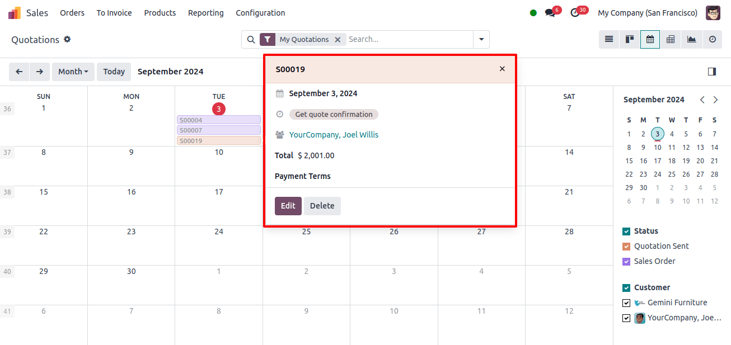Uncheck the Sales Order status filter
Image resolution: width=731 pixels, height=345 pixels.
[626, 261]
